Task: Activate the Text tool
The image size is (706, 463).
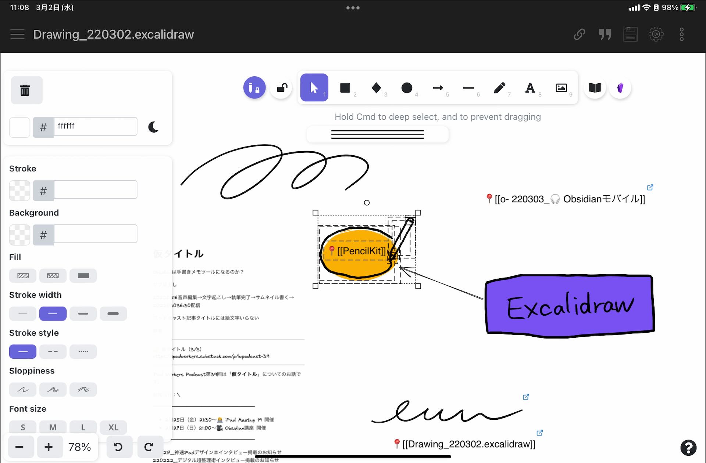Action: [530, 88]
